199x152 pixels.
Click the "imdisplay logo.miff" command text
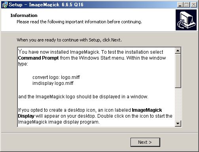pos(53,83)
